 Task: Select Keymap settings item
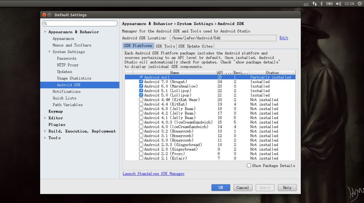coord(56,111)
